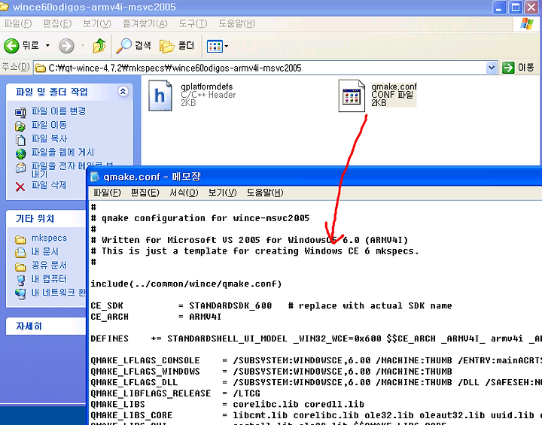Image resolution: width=542 pixels, height=425 pixels.
Task: Click the move file icon
Action: click(x=20, y=126)
